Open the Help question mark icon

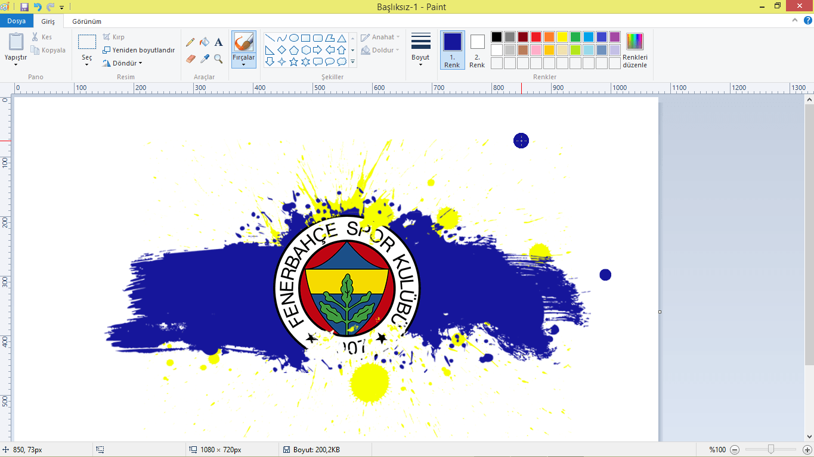pyautogui.click(x=807, y=21)
